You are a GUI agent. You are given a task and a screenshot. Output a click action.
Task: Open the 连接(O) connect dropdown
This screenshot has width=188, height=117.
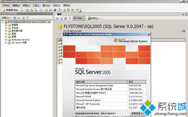pyautogui.click(x=6, y=18)
